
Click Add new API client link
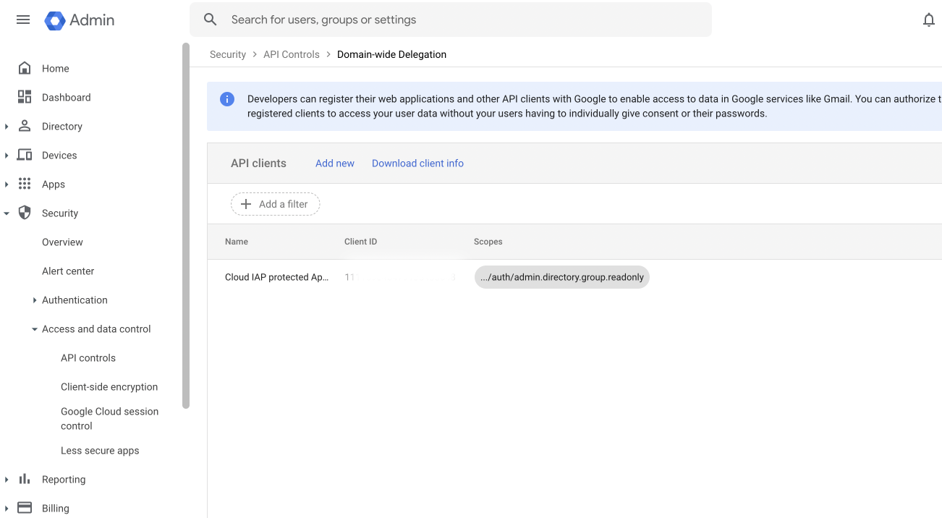tap(334, 164)
